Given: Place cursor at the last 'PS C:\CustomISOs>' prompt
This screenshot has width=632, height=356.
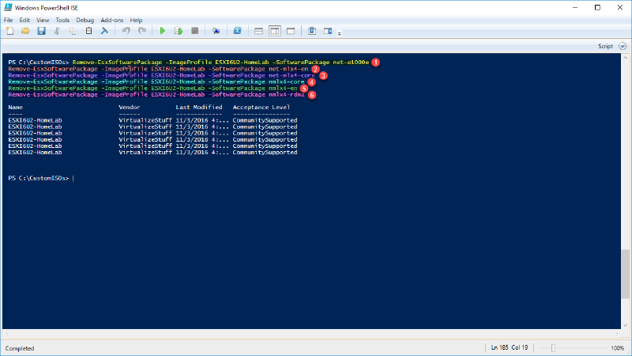Looking at the screenshot, I should click(39, 178).
